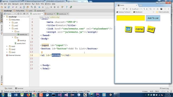Click the unit3 breadcrumb in navigation bar
The height and width of the screenshot is (97, 173).
pos(29,11)
